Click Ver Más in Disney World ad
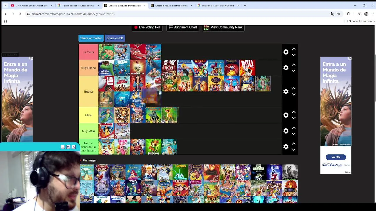The height and width of the screenshot is (211, 376). coord(336,157)
